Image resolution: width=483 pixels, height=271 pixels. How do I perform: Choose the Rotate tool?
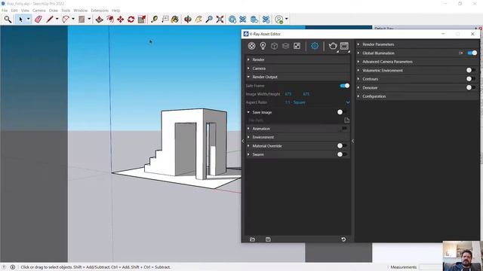pos(131,20)
